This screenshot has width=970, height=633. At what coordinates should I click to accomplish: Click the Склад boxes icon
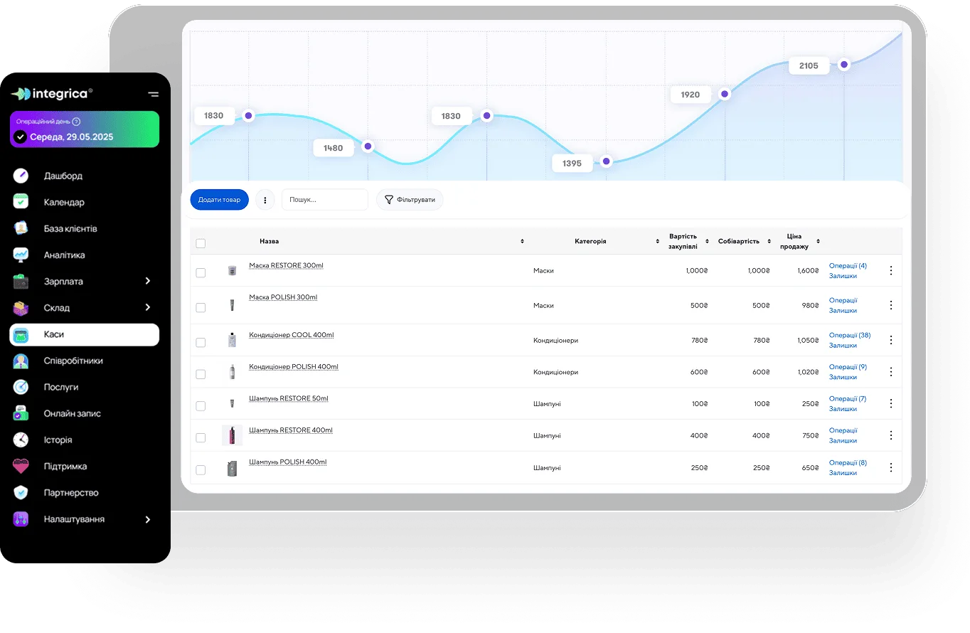(21, 308)
